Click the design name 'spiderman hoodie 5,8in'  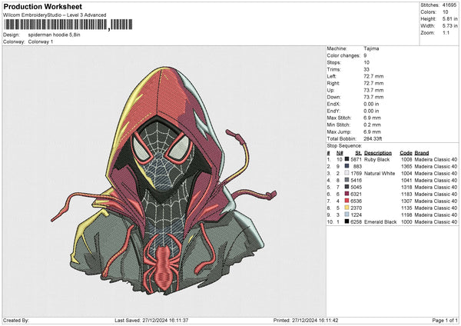point(54,35)
